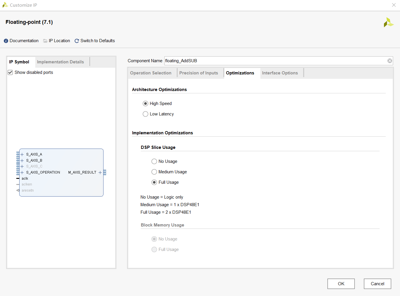Expand the S_AXIS_B port
Screen dimensions: 400x296
click(22, 161)
